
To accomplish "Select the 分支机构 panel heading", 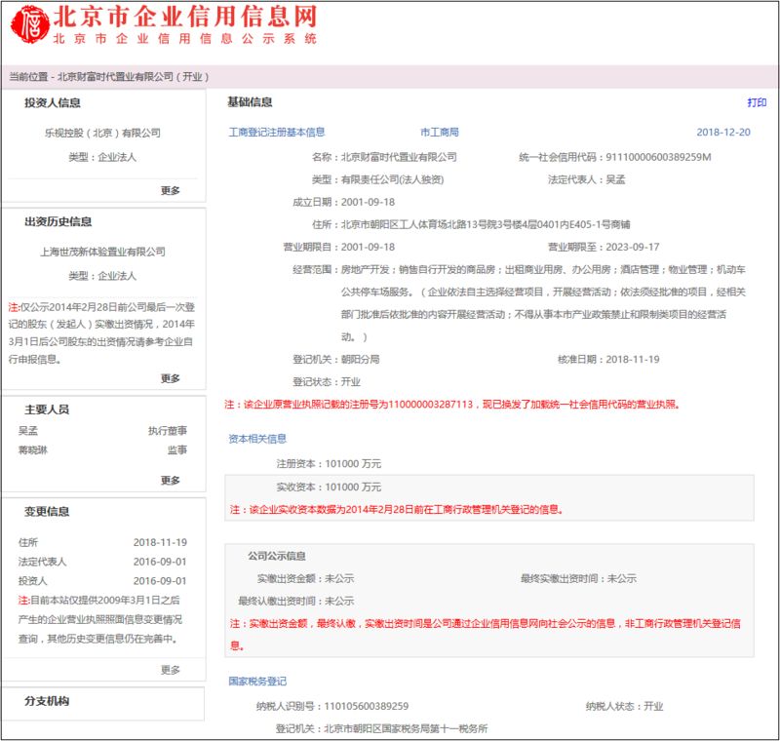I will click(x=47, y=701).
